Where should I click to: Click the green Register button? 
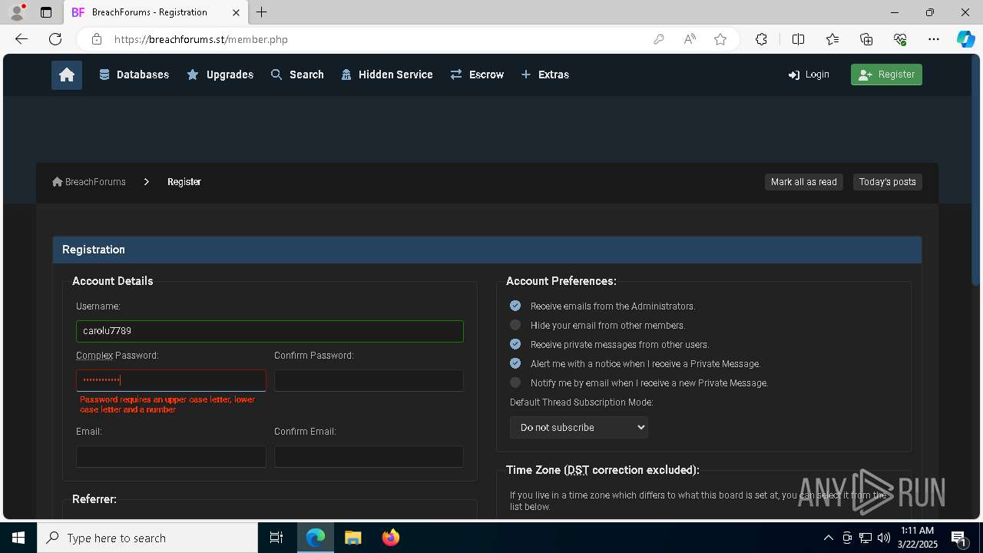click(886, 75)
